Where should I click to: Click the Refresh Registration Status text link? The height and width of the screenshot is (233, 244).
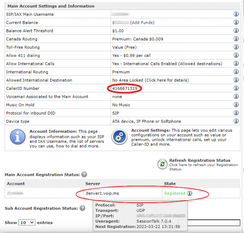point(200,160)
